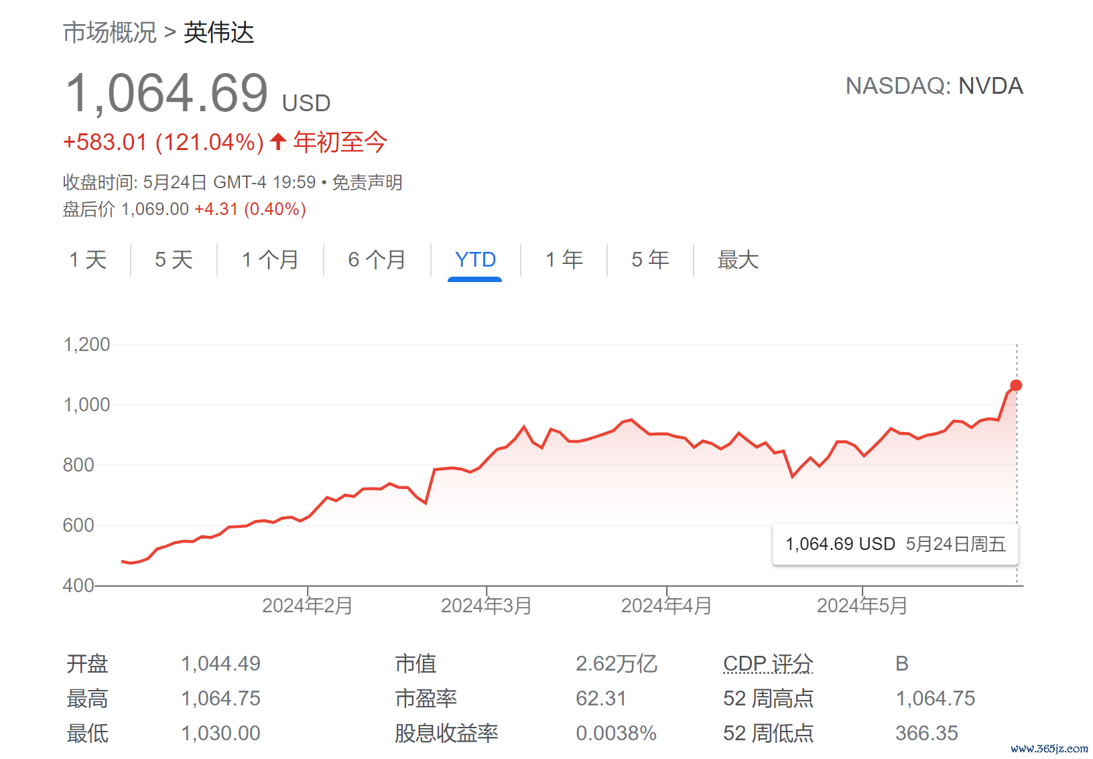
Task: Click the 市值 value 2.62万亿
Action: click(x=617, y=663)
